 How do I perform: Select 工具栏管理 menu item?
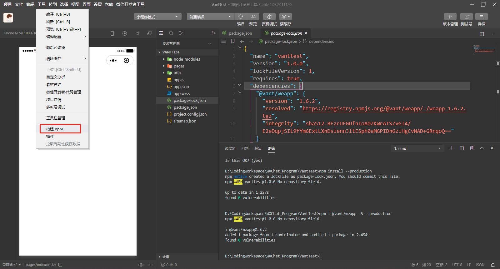point(62,118)
